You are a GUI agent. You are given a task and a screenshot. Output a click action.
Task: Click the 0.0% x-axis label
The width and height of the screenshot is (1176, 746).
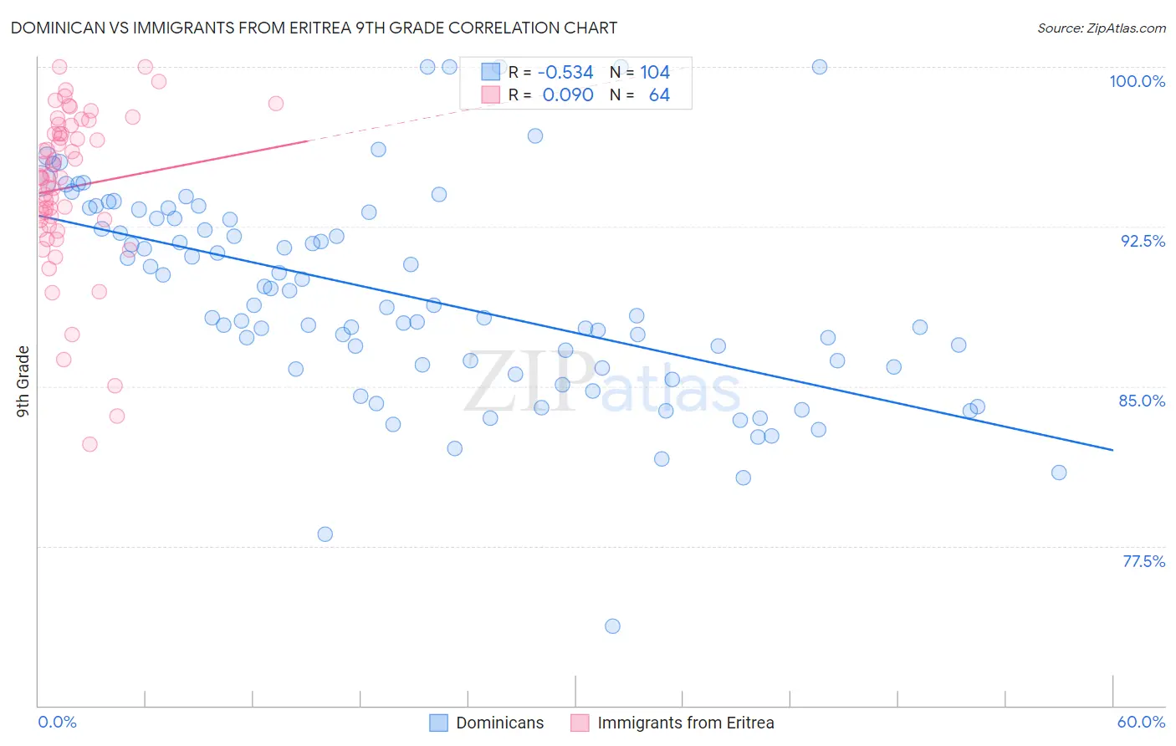coord(57,722)
